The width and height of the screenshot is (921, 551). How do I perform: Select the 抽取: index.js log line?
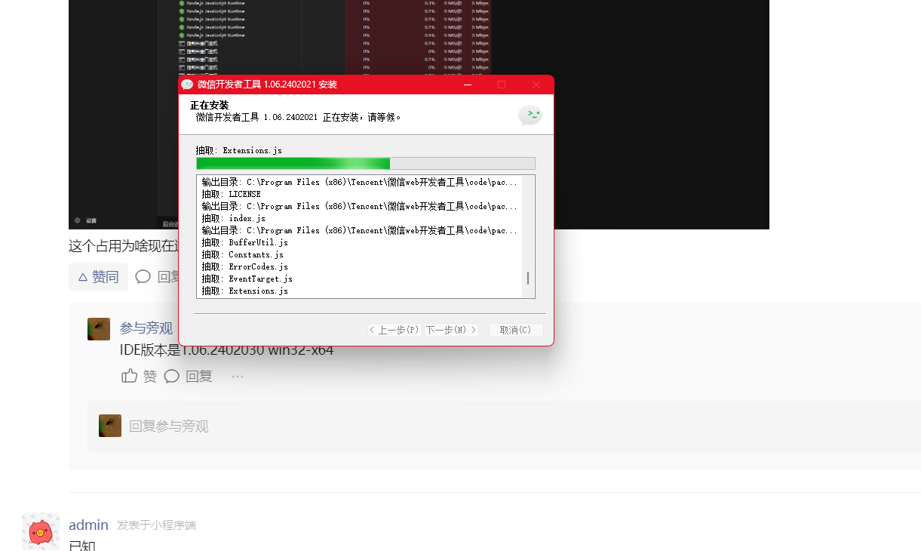pyautogui.click(x=233, y=218)
